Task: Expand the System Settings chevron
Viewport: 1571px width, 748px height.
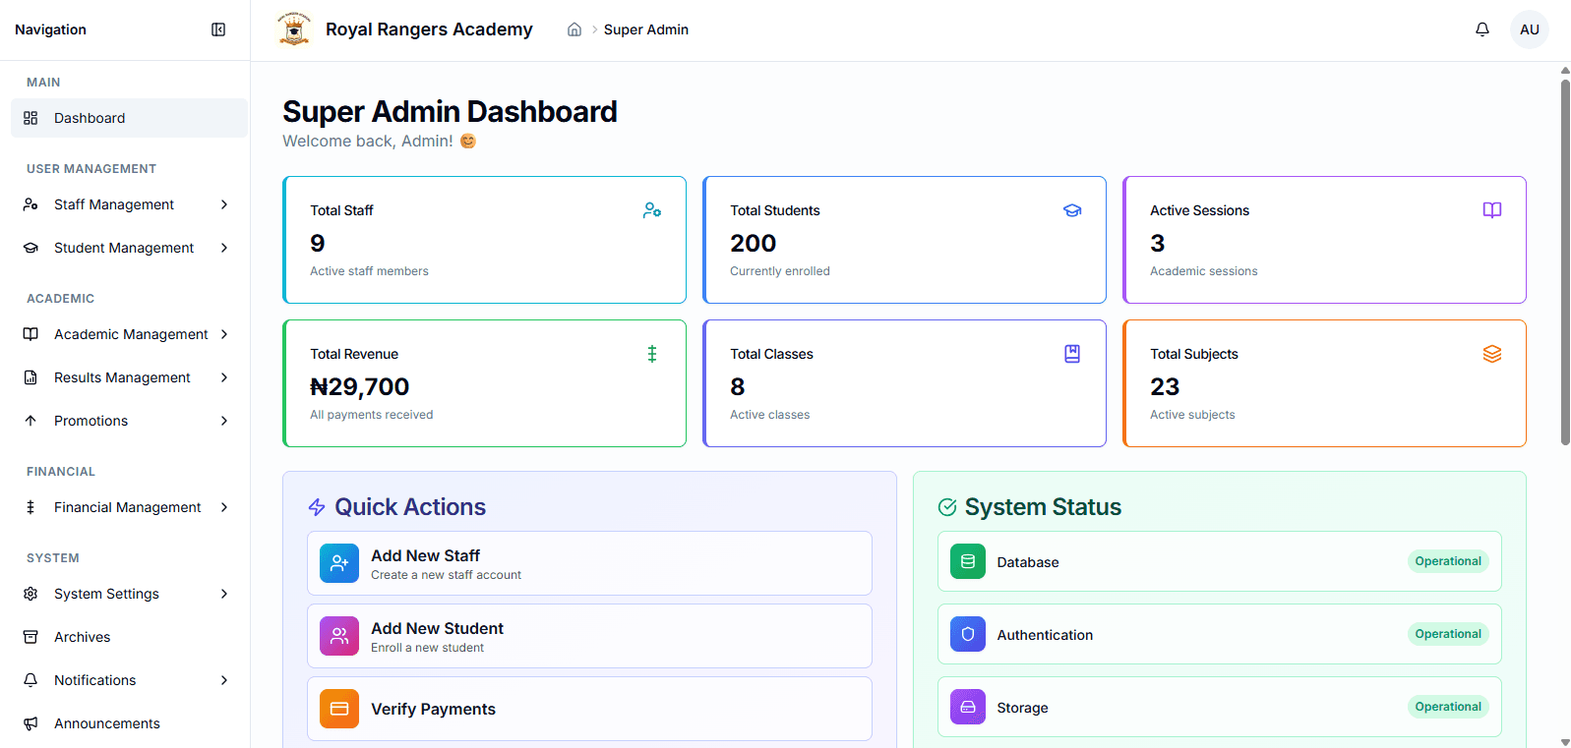Action: [224, 594]
